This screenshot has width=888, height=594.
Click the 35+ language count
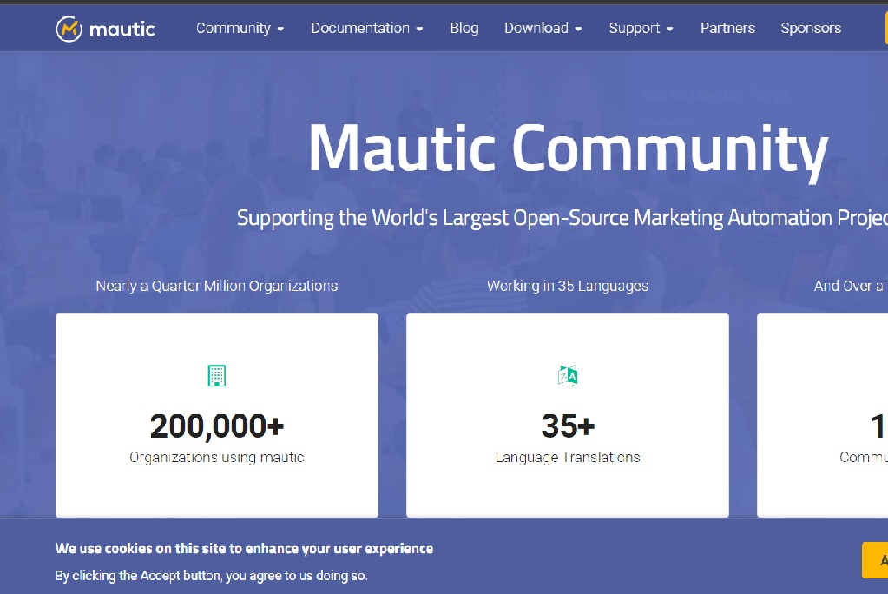point(568,426)
